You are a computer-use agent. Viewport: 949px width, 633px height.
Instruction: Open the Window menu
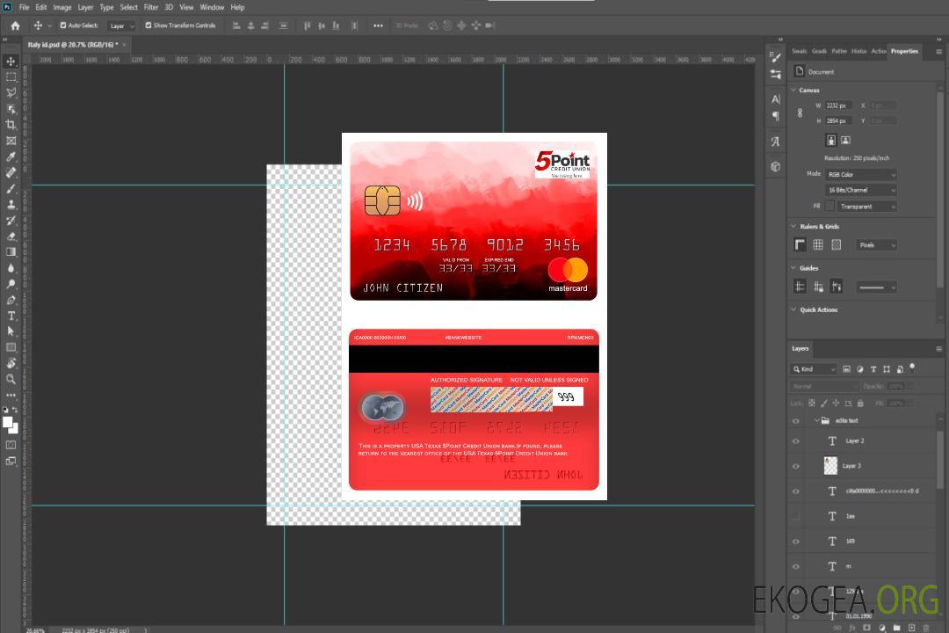point(212,7)
